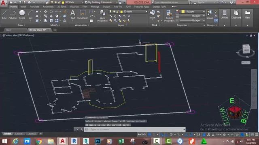
Task: Open the Annotate ribbon tab
Action: (34, 7)
